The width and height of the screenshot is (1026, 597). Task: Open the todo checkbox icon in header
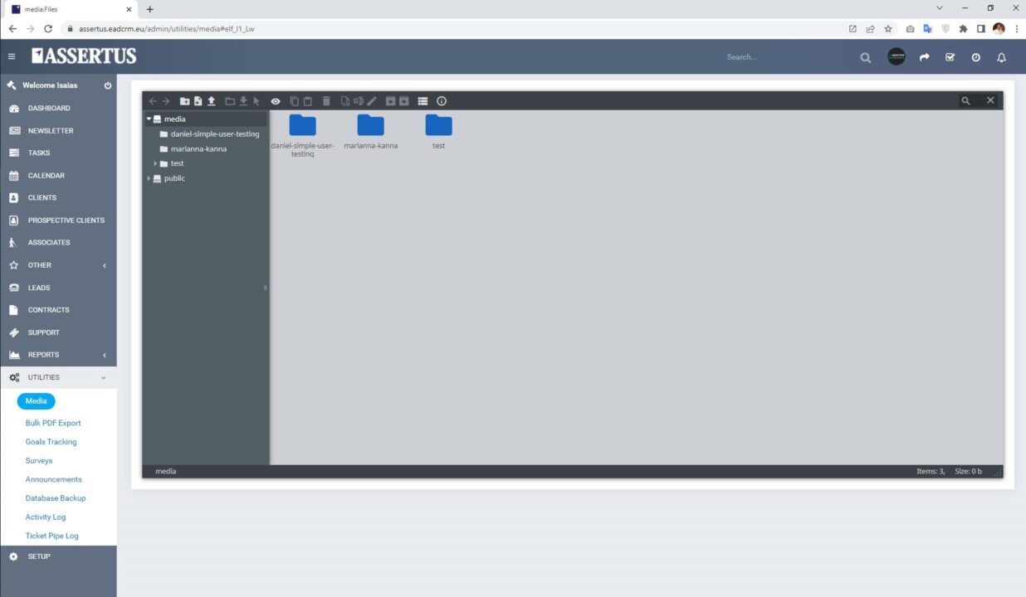click(950, 57)
